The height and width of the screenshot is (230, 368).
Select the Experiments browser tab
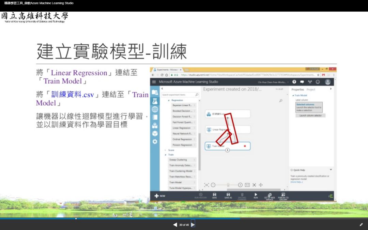167,70
